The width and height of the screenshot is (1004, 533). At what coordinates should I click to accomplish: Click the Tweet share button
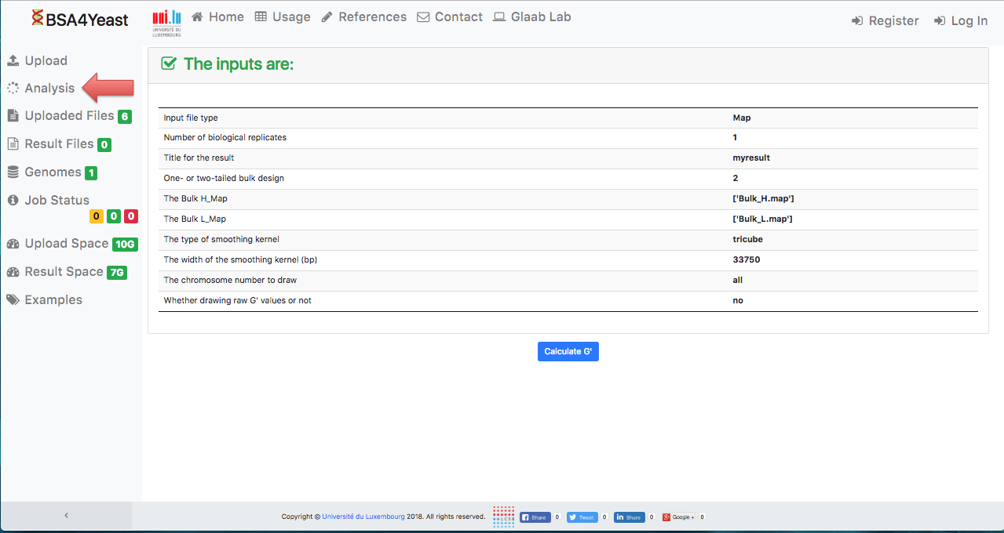click(582, 517)
